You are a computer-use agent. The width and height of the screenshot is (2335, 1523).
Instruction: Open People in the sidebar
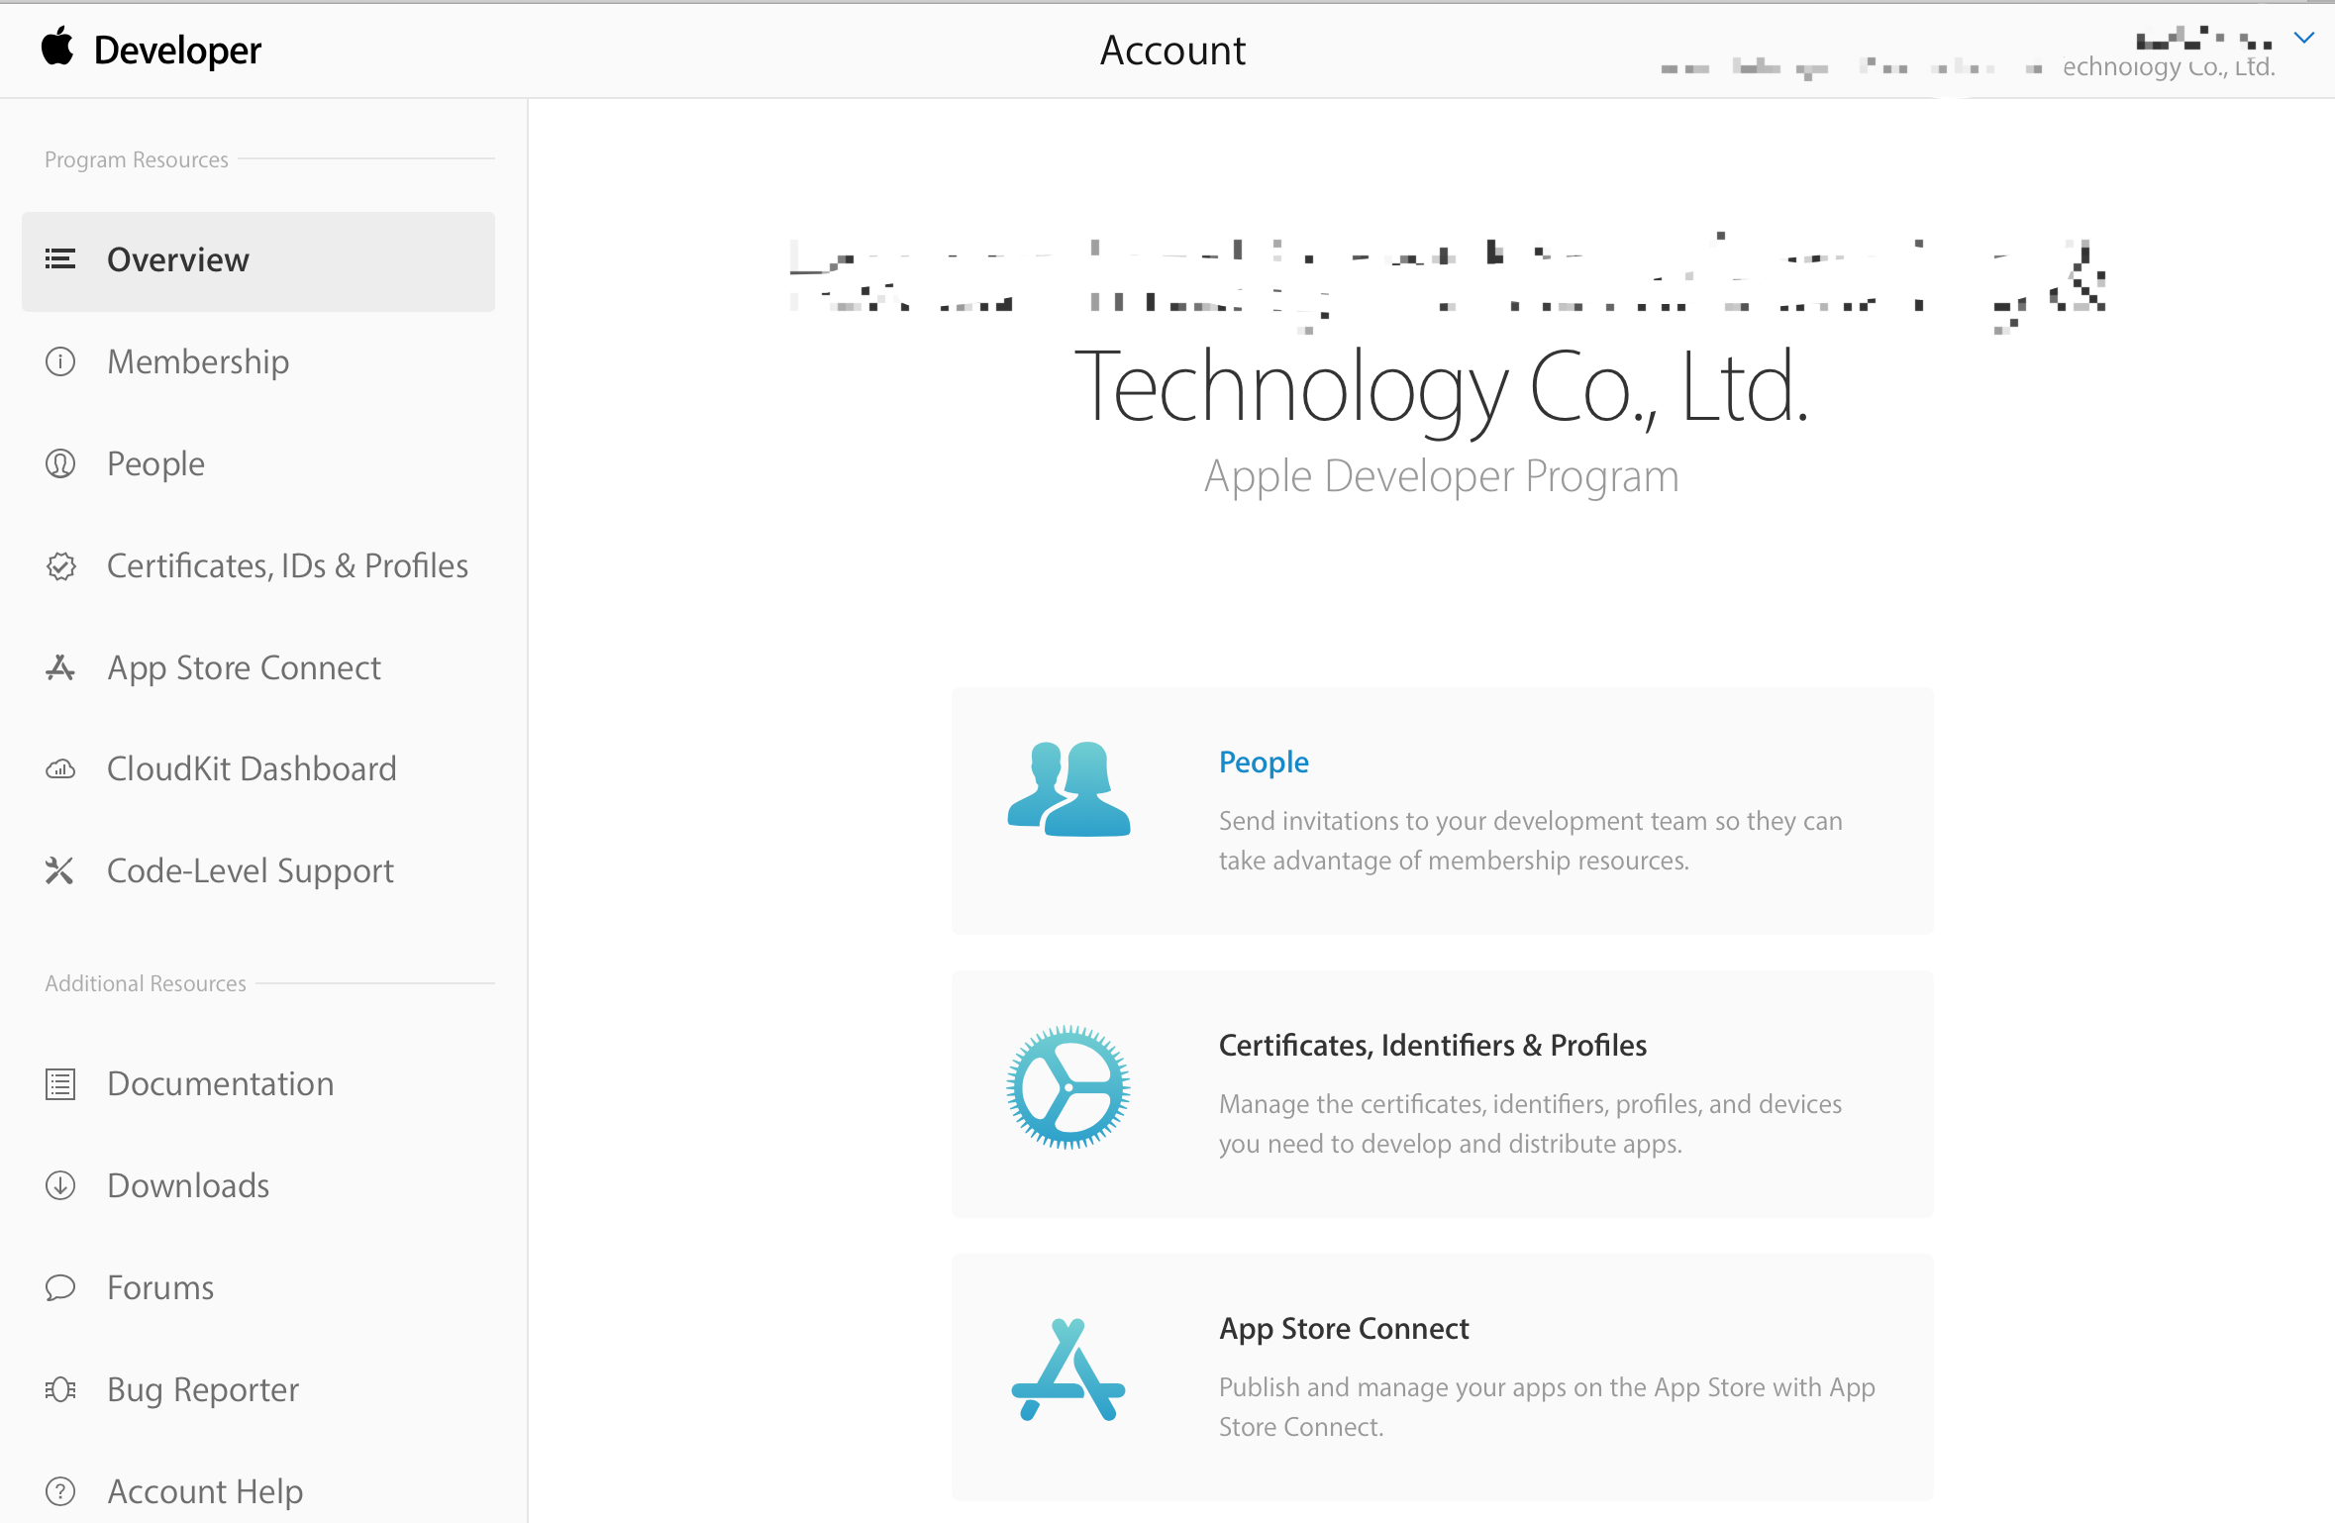point(156,464)
